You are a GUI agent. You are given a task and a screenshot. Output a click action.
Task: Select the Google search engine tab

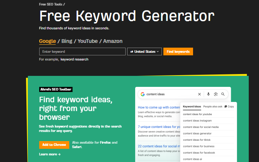tap(47, 41)
